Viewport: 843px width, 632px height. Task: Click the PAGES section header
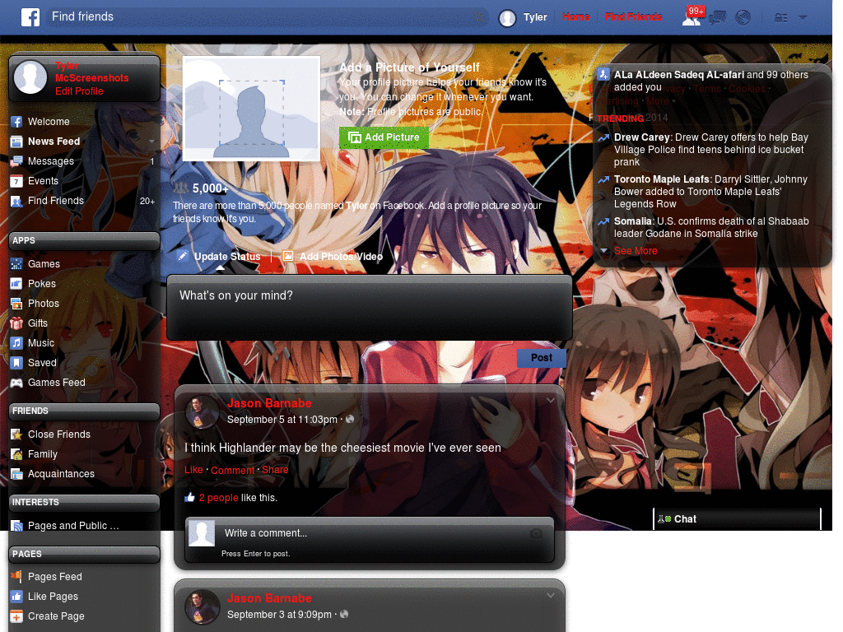pyautogui.click(x=84, y=554)
